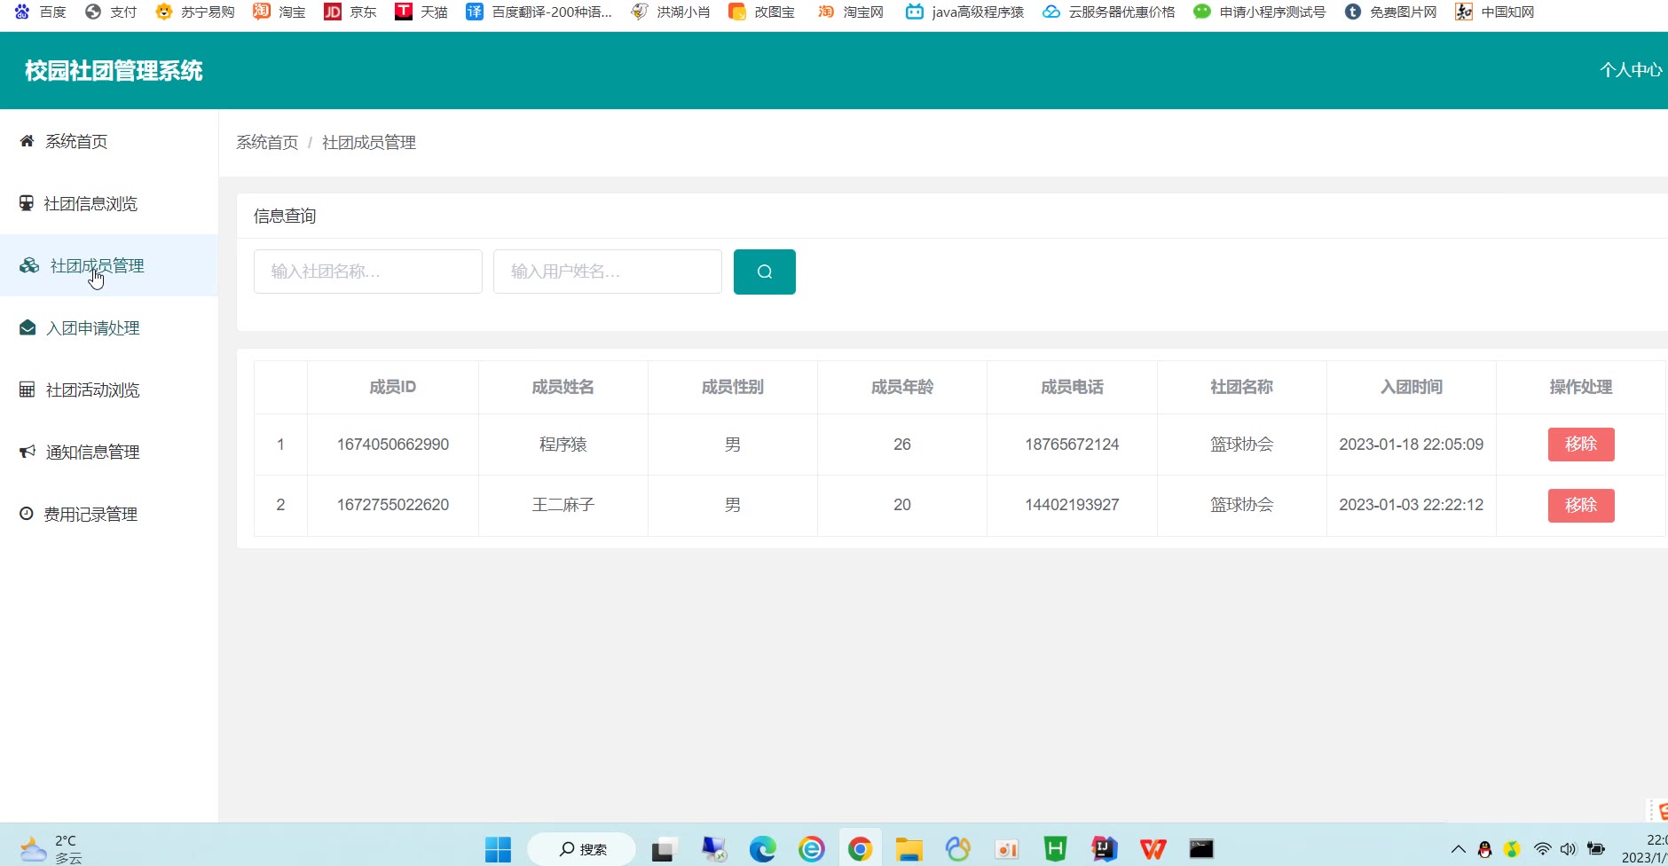Remove member 程序猿 with 移除 button
1668x866 pixels.
point(1580,445)
